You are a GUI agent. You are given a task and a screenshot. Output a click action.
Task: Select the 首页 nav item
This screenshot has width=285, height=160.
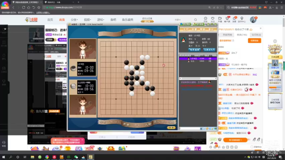50,20
